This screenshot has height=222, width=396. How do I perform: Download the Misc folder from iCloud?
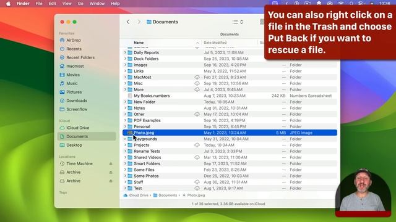(x=197, y=83)
